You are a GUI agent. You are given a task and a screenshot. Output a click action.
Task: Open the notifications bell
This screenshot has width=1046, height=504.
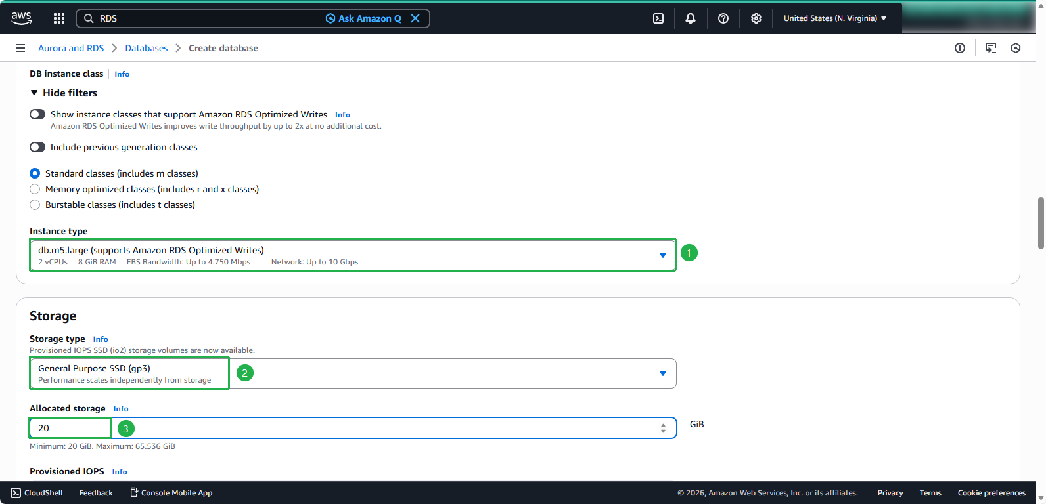pyautogui.click(x=691, y=18)
